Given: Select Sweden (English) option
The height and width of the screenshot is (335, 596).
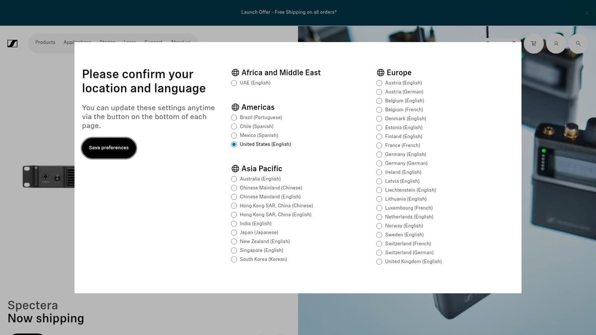Looking at the screenshot, I should pos(379,235).
